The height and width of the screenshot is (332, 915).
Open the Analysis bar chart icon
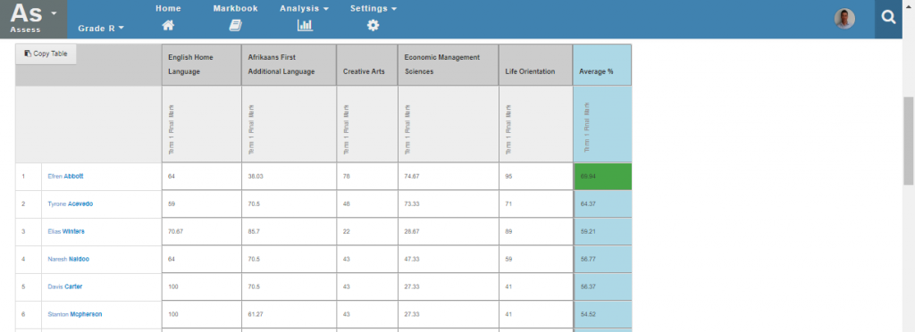pyautogui.click(x=305, y=25)
